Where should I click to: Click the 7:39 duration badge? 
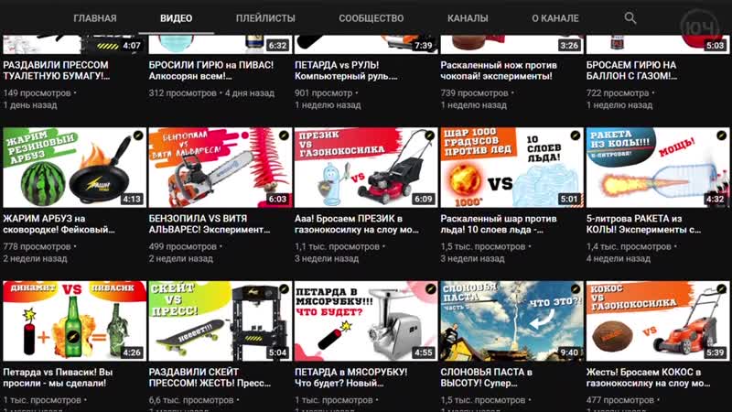click(x=424, y=45)
